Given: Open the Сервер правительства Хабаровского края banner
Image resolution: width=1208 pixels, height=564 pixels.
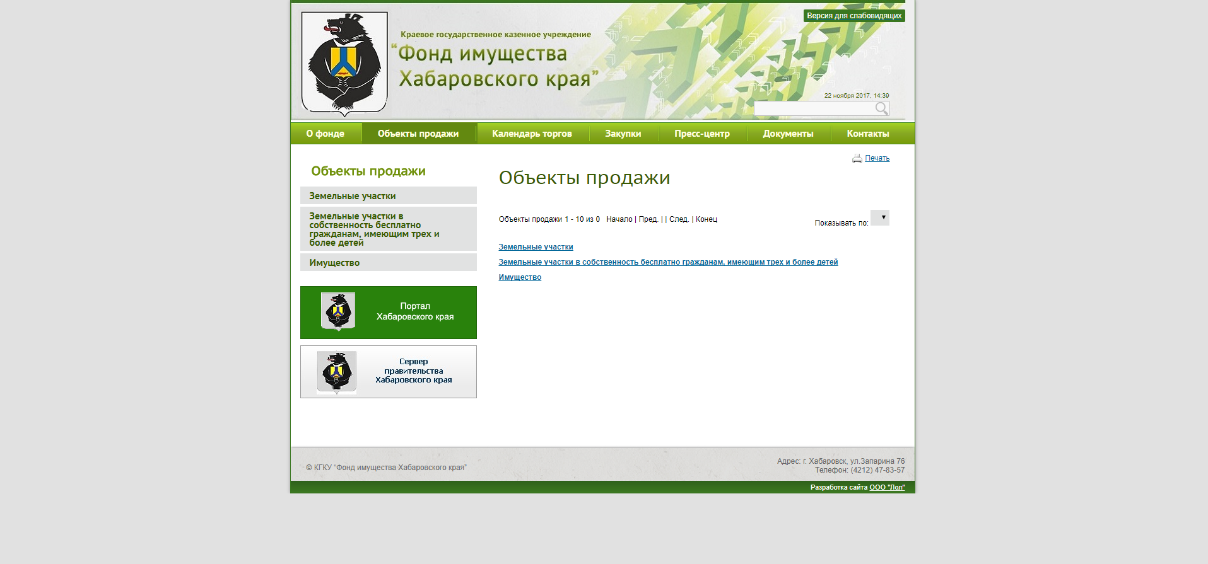Looking at the screenshot, I should (x=388, y=372).
